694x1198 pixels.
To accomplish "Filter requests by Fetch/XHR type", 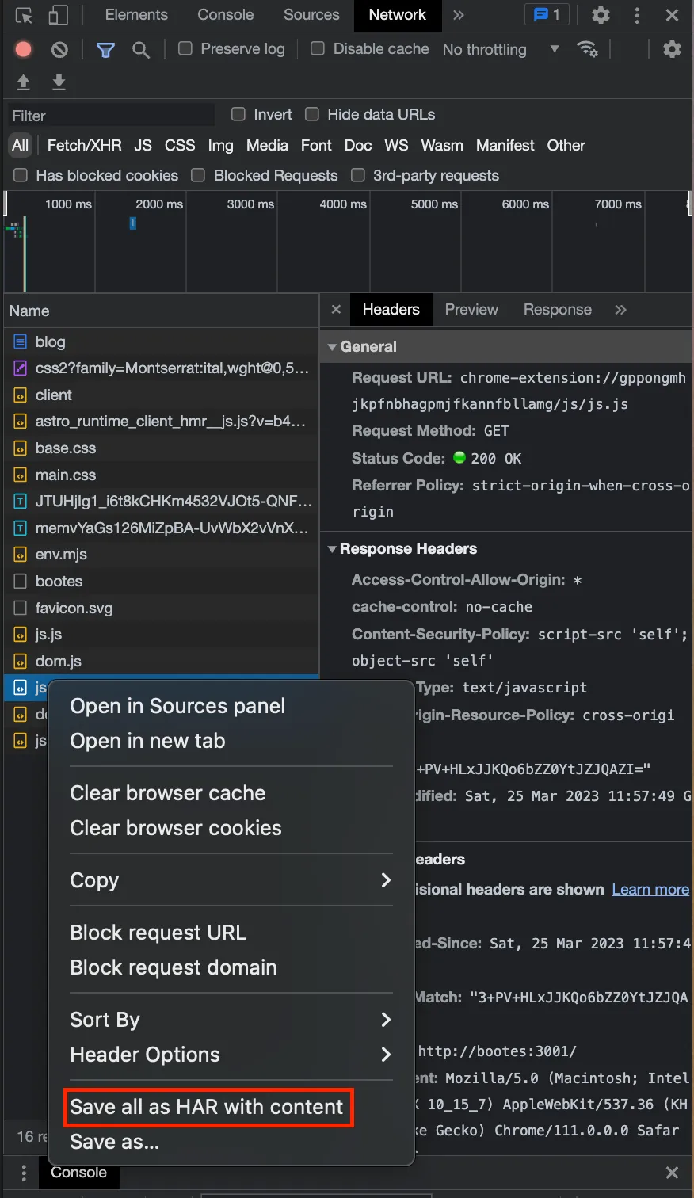I will point(84,146).
